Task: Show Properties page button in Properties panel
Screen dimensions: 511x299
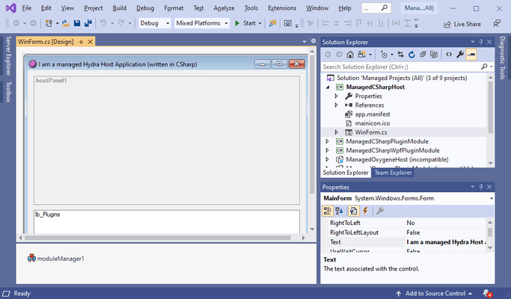Action: click(353, 211)
